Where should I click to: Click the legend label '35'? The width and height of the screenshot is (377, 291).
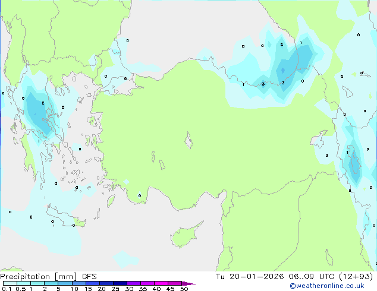(143, 289)
